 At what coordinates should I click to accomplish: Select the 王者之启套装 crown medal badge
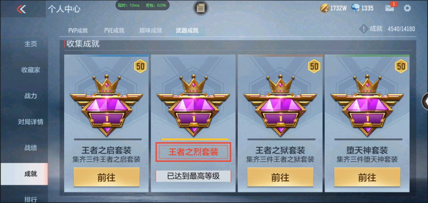107,105
